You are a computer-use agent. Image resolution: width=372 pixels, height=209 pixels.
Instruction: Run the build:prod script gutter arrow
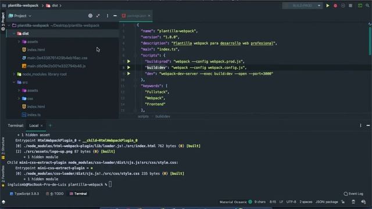128,62
